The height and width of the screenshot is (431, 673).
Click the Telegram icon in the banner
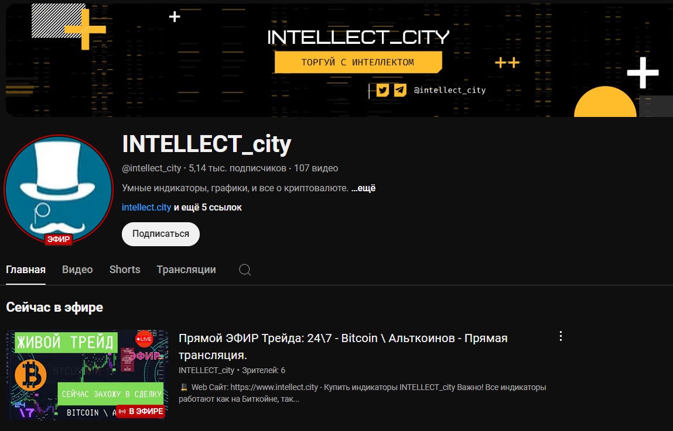[400, 90]
